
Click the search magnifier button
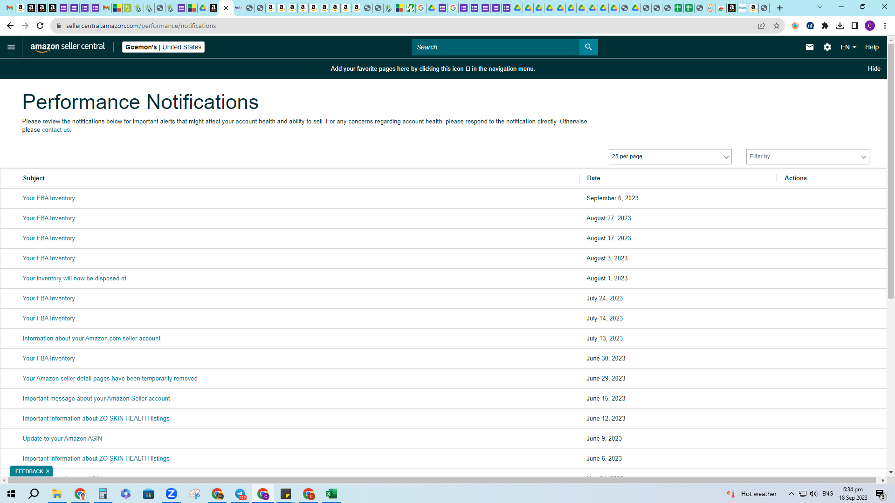(x=588, y=47)
